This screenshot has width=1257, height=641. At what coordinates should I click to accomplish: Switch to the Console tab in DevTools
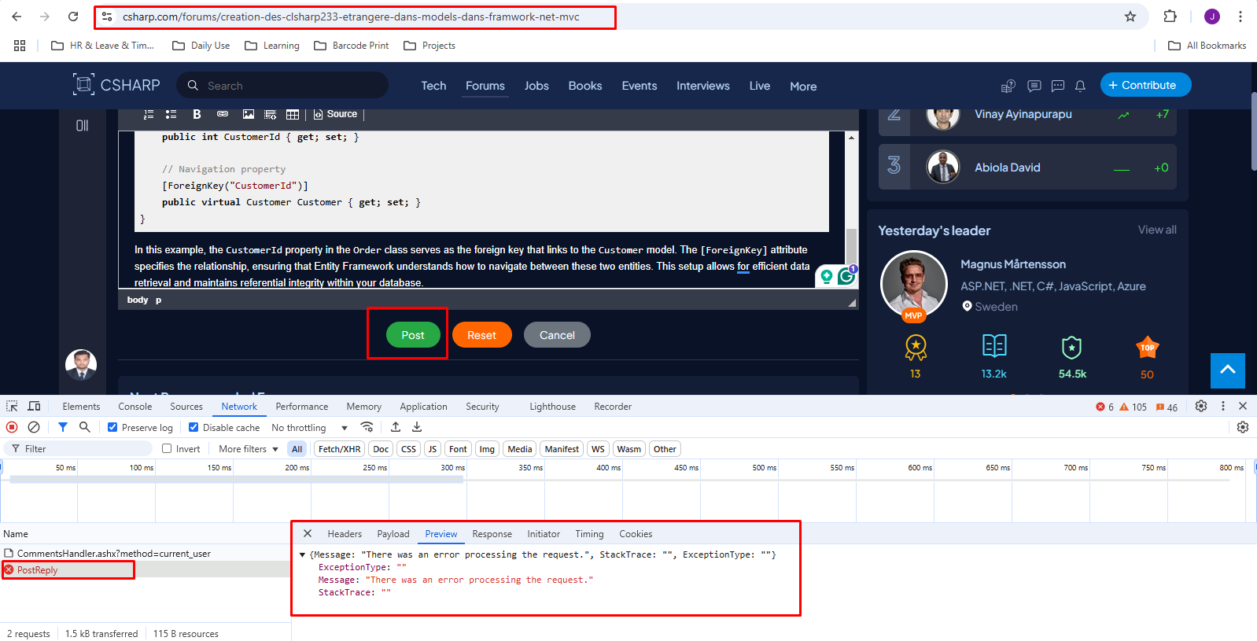click(x=135, y=407)
